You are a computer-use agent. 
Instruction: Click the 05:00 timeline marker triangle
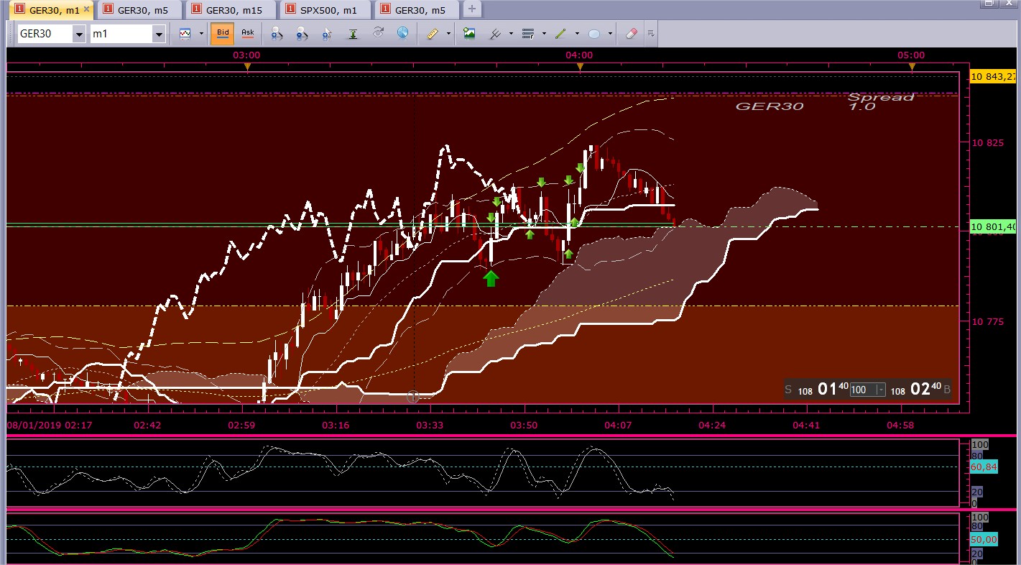912,67
